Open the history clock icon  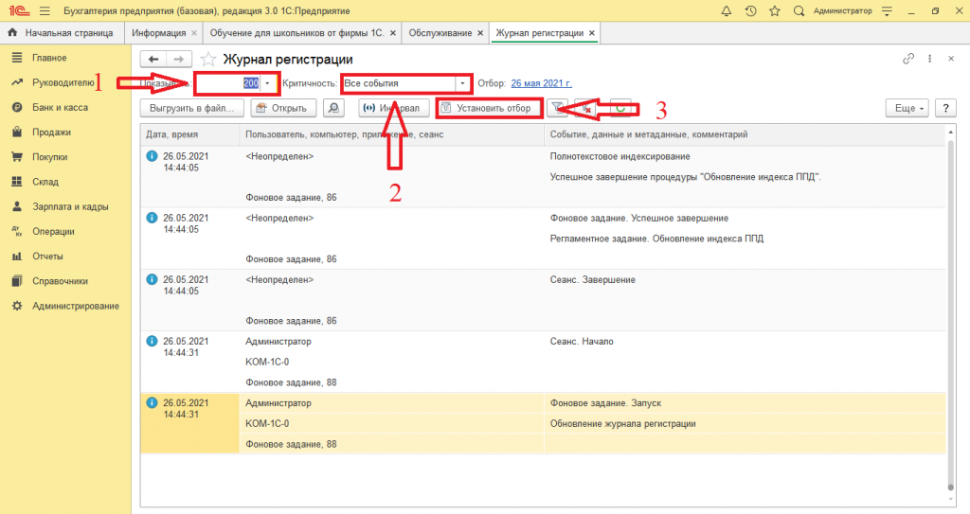coord(751,10)
